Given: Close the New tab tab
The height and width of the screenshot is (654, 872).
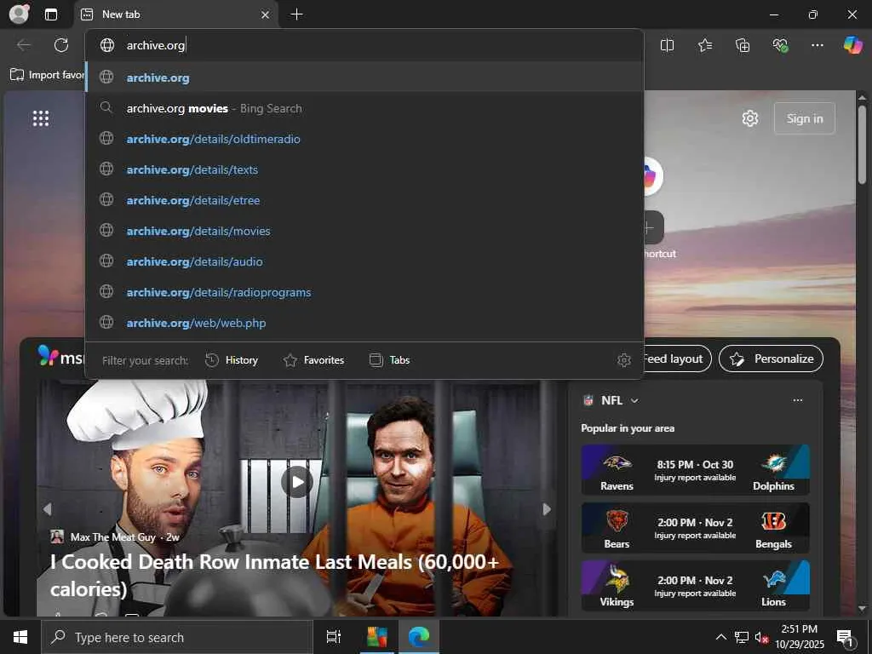Looking at the screenshot, I should (x=266, y=15).
